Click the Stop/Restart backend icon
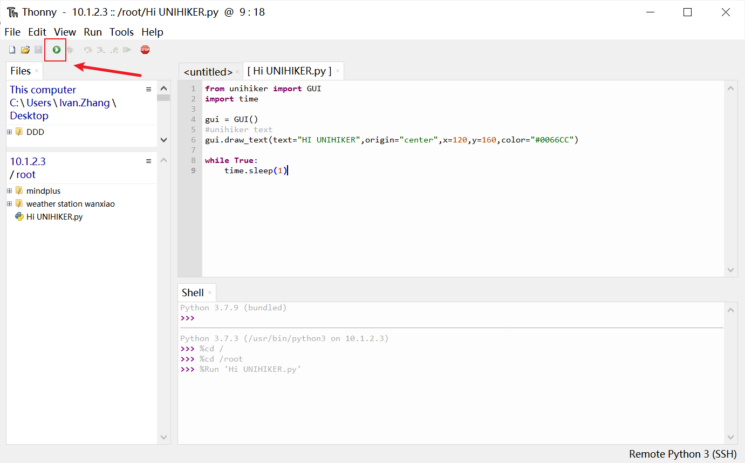The image size is (745, 463). (x=145, y=49)
